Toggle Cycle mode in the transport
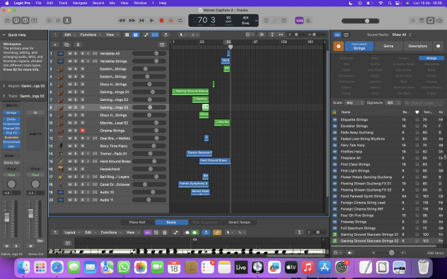Viewport: 447px width, 279px height. 180,20
